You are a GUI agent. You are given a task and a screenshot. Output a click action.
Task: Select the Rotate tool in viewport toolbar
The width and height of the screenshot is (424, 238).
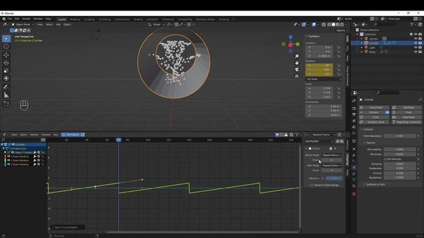[x=6, y=63]
